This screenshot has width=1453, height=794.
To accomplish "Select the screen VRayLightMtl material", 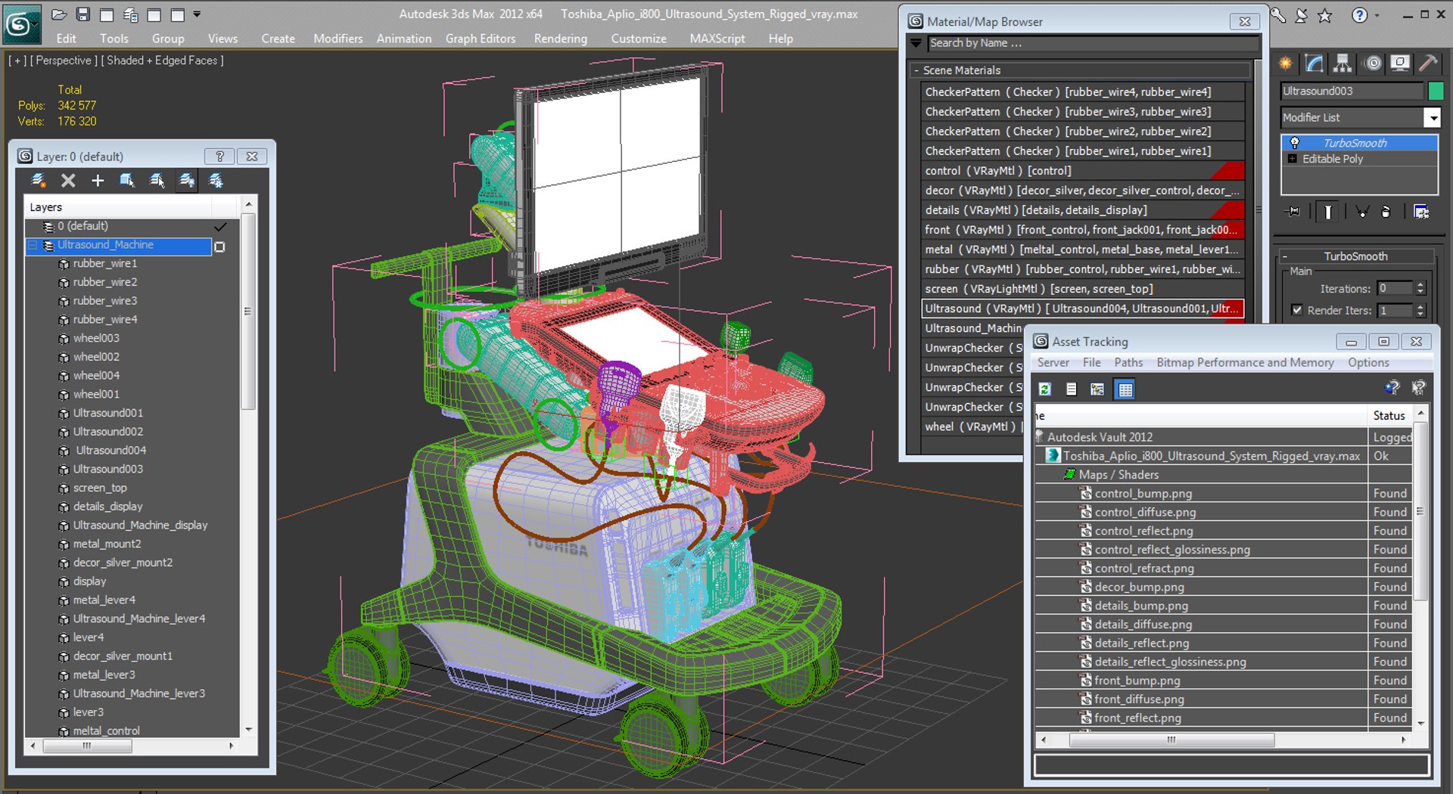I will point(1082,289).
